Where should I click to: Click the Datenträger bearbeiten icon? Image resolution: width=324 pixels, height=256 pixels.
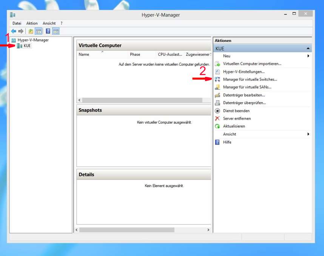218,95
